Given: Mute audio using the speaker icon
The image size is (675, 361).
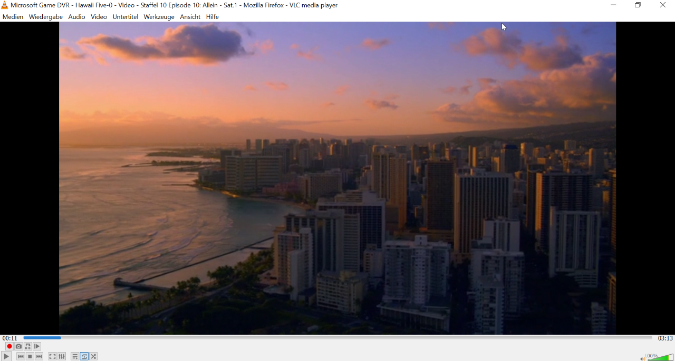Looking at the screenshot, I should pyautogui.click(x=642, y=358).
